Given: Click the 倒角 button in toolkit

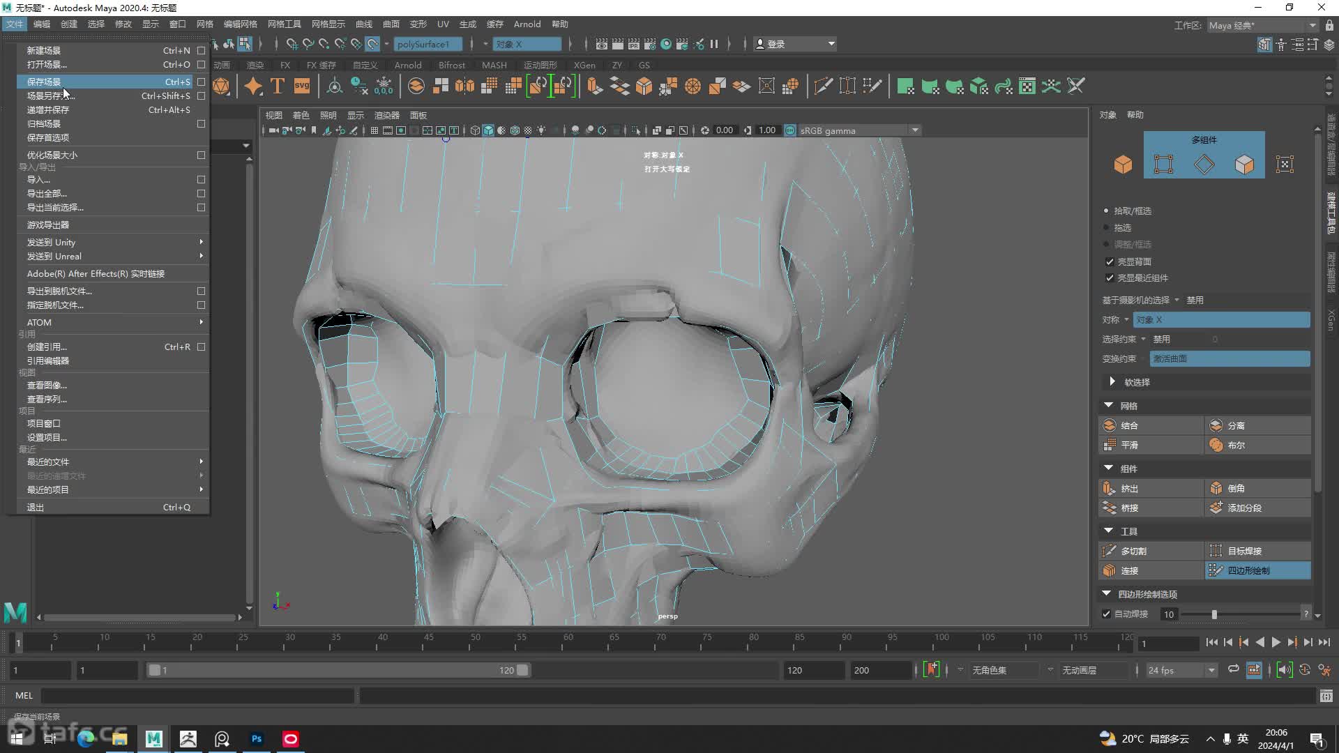Looking at the screenshot, I should pos(1258,488).
